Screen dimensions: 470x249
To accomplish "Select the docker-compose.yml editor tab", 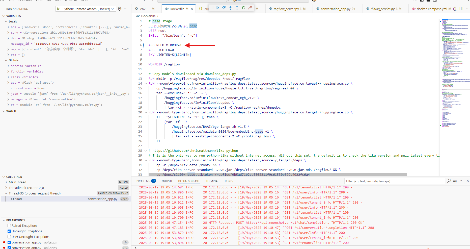I will tap(432, 9).
